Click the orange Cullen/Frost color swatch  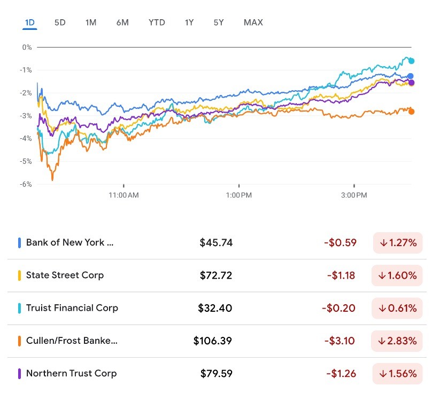tap(20, 341)
